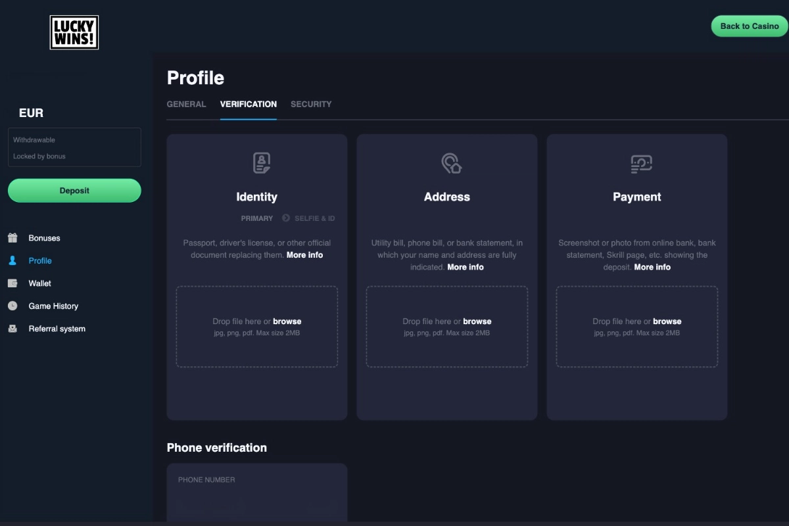Image resolution: width=789 pixels, height=526 pixels.
Task: Switch to the General tab
Action: pyautogui.click(x=186, y=104)
